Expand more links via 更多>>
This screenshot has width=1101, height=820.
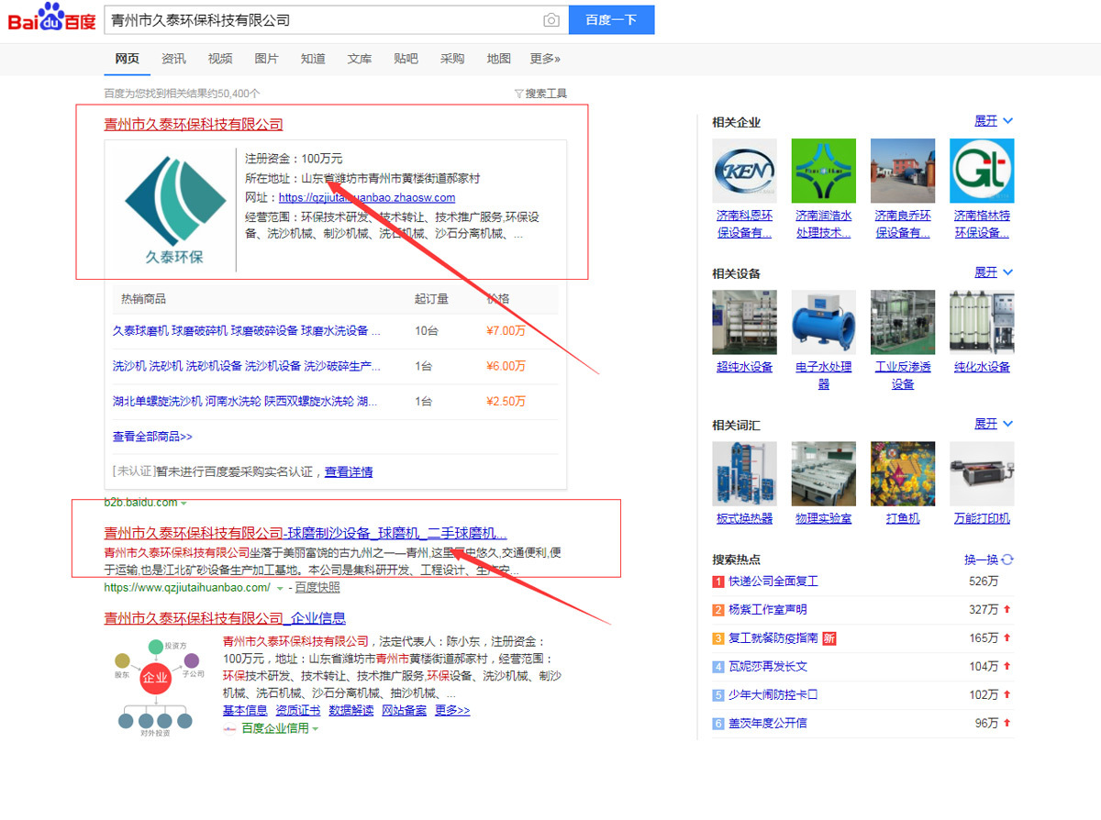click(452, 711)
